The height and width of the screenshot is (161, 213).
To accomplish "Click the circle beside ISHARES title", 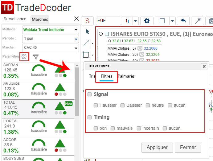I will [x=101, y=34].
